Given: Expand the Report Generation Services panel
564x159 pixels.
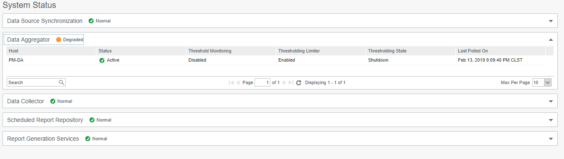Looking at the screenshot, I should [x=551, y=139].
